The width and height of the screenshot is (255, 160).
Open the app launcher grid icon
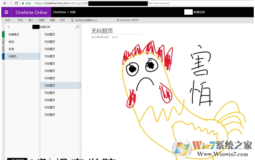point(6,12)
